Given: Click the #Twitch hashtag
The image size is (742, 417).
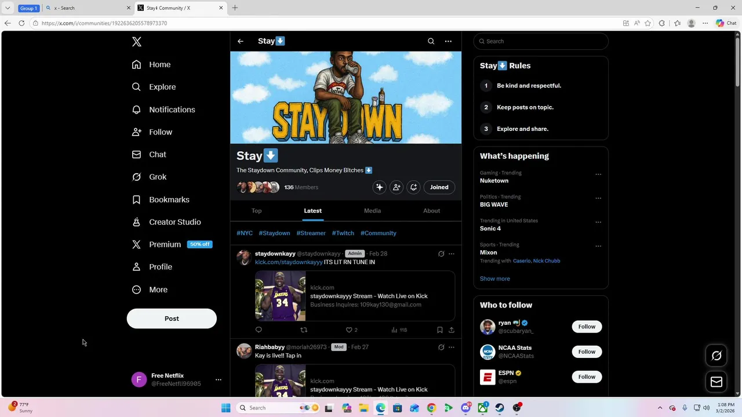Looking at the screenshot, I should tap(343, 233).
